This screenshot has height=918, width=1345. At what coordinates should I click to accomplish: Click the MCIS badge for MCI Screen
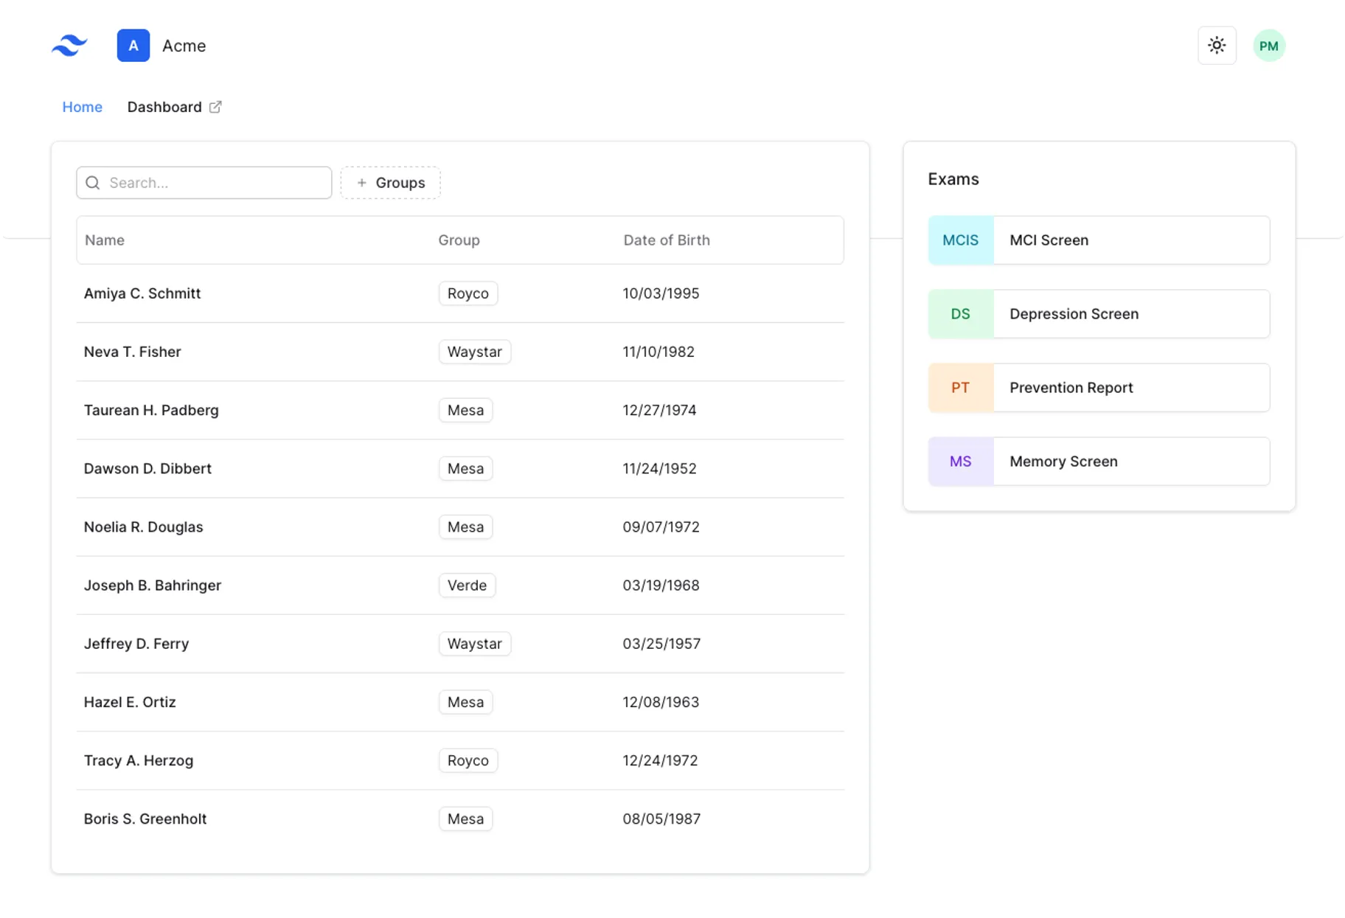pos(960,240)
